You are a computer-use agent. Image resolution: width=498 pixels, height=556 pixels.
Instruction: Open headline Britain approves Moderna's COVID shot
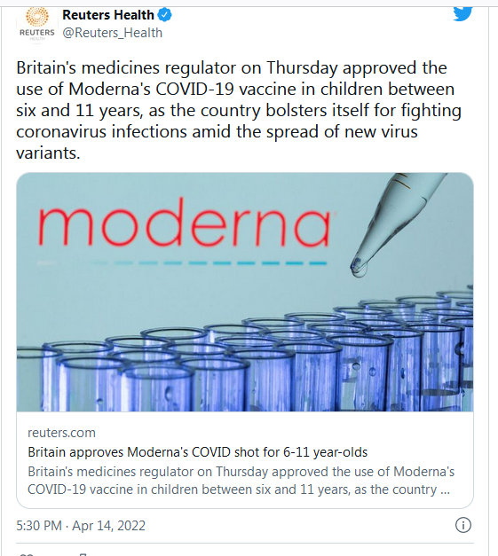click(x=197, y=452)
